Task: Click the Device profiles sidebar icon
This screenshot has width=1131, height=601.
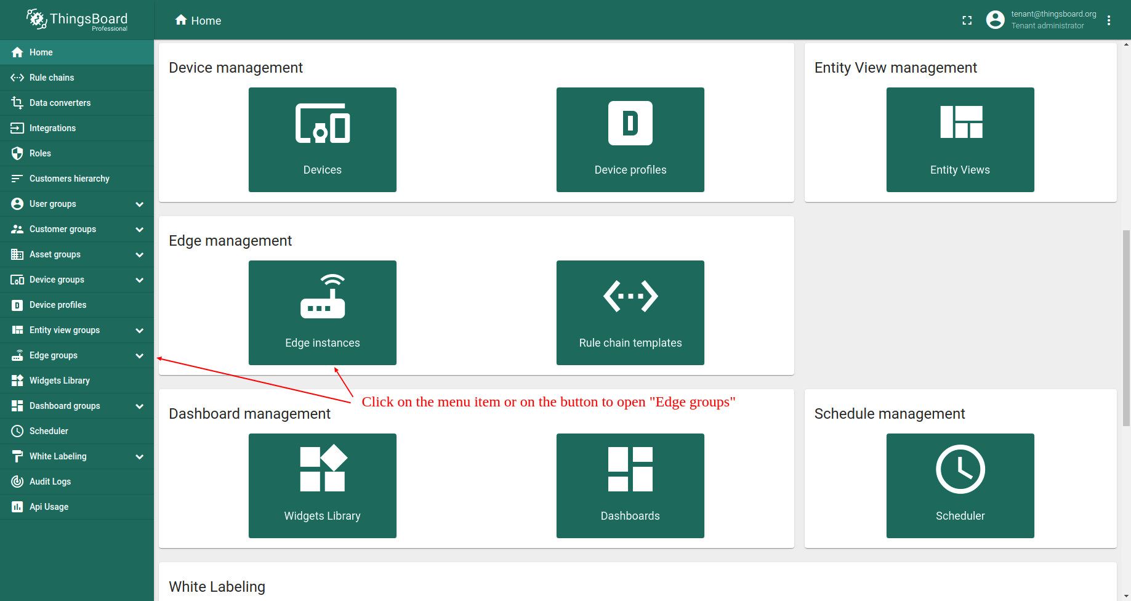Action: point(17,305)
